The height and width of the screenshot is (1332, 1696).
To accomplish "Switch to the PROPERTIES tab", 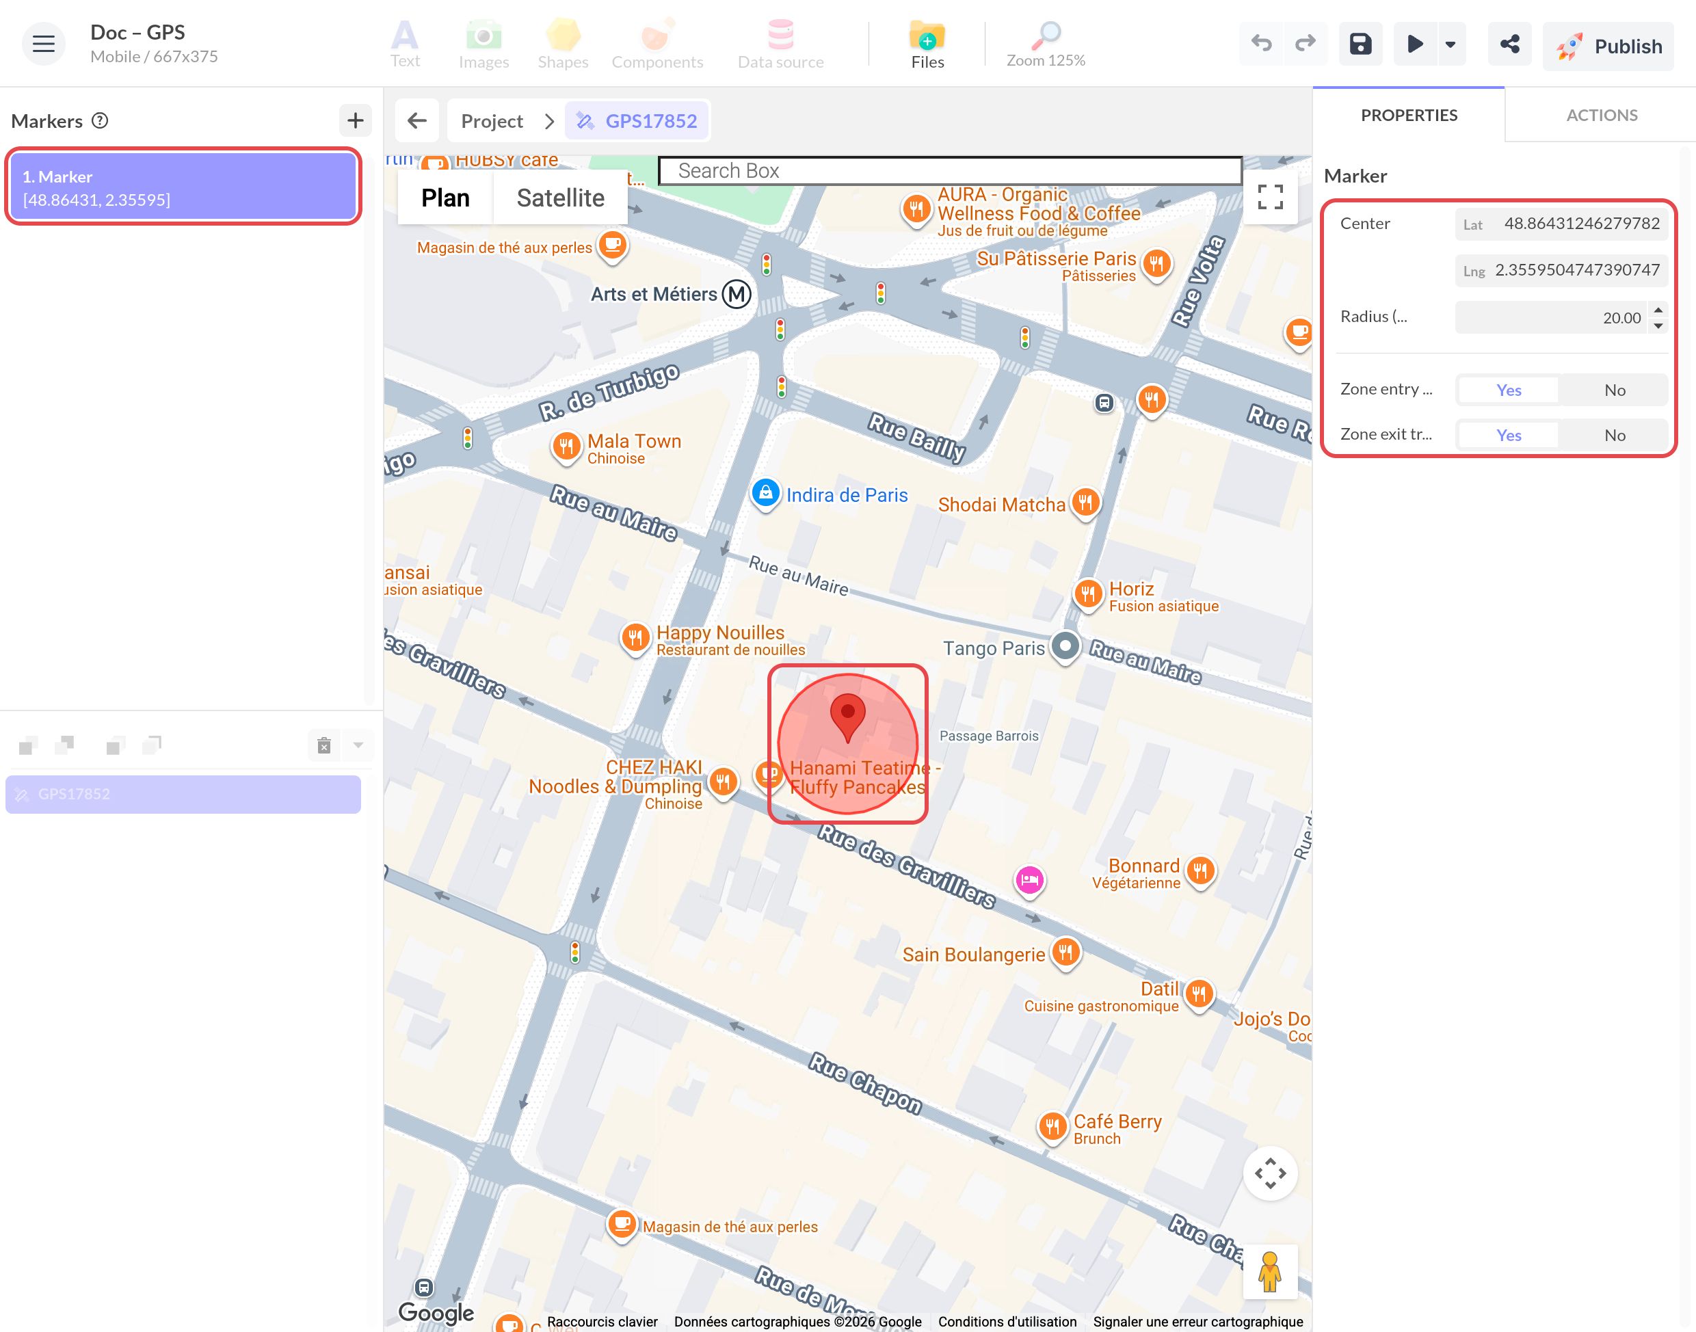I will click(x=1409, y=116).
